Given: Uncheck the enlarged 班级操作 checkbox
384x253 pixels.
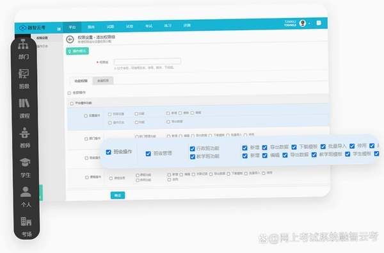Looking at the screenshot, I should pos(109,152).
